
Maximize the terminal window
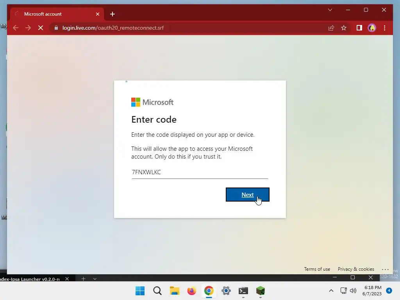[353, 277]
